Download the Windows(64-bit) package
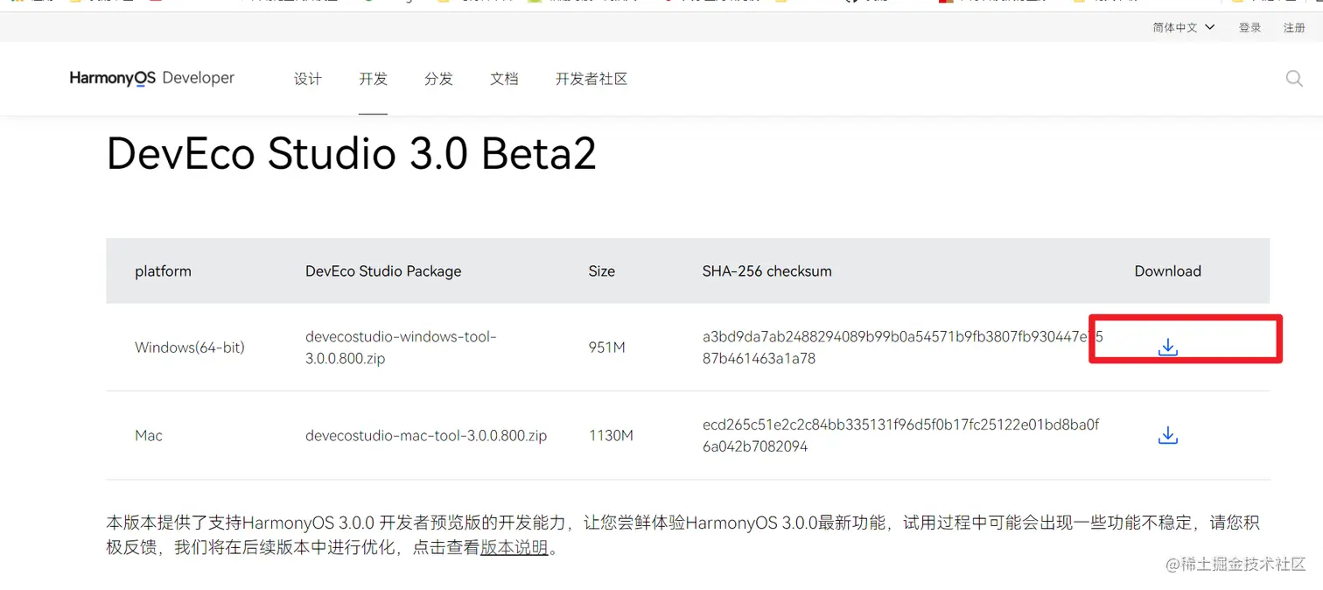Viewport: 1323px width, 590px height. pyautogui.click(x=1167, y=348)
